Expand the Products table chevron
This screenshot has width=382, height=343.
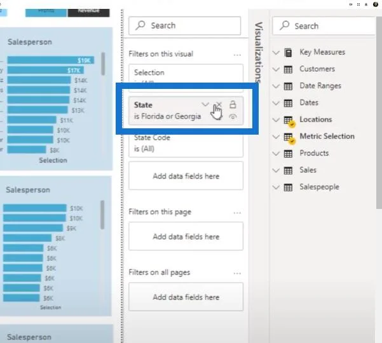(x=276, y=153)
